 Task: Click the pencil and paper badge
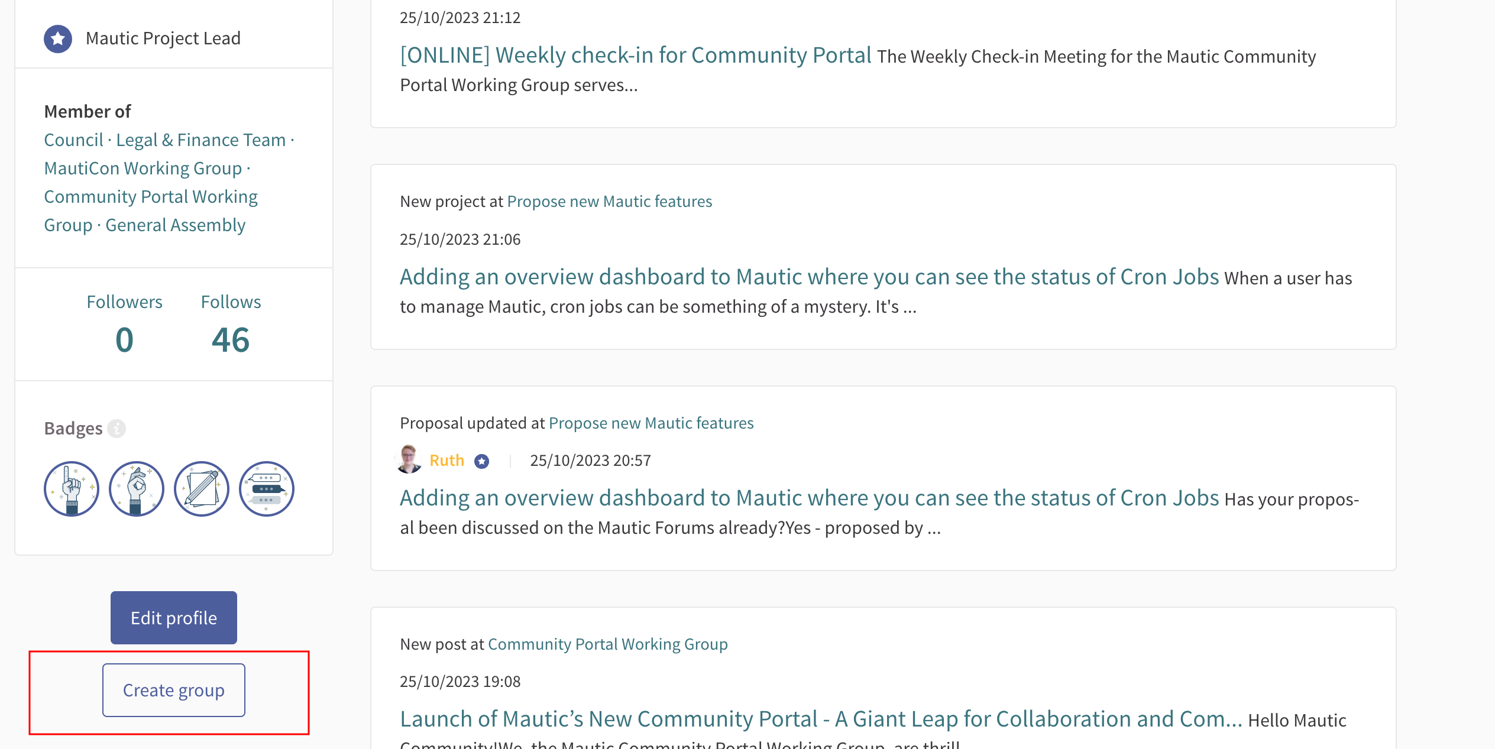pos(202,488)
